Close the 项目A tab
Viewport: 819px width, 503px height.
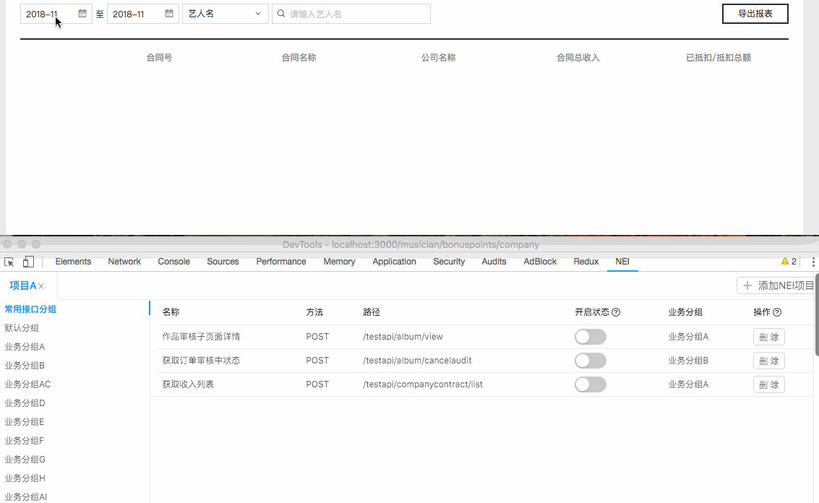(41, 286)
